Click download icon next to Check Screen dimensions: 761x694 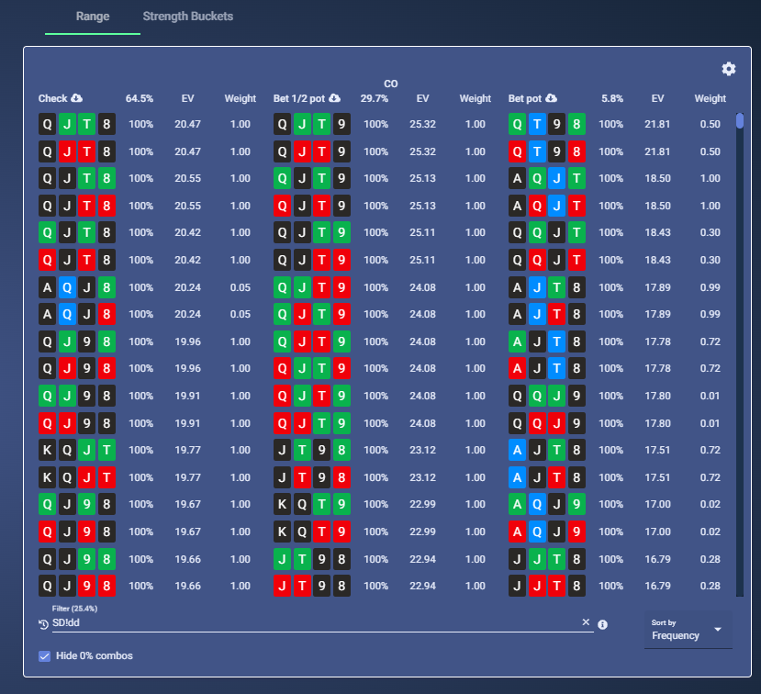(77, 98)
